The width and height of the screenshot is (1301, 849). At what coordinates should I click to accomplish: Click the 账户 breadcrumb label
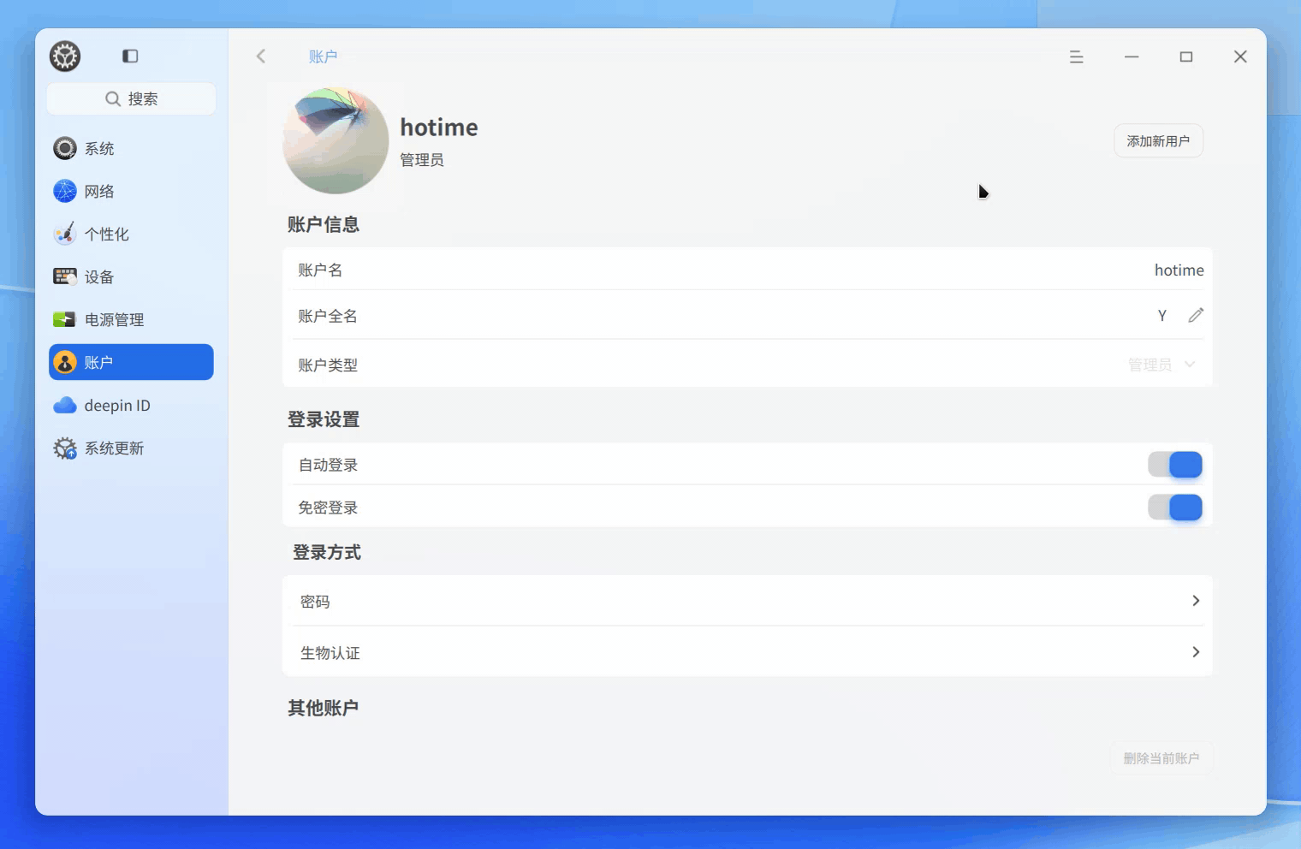point(323,56)
